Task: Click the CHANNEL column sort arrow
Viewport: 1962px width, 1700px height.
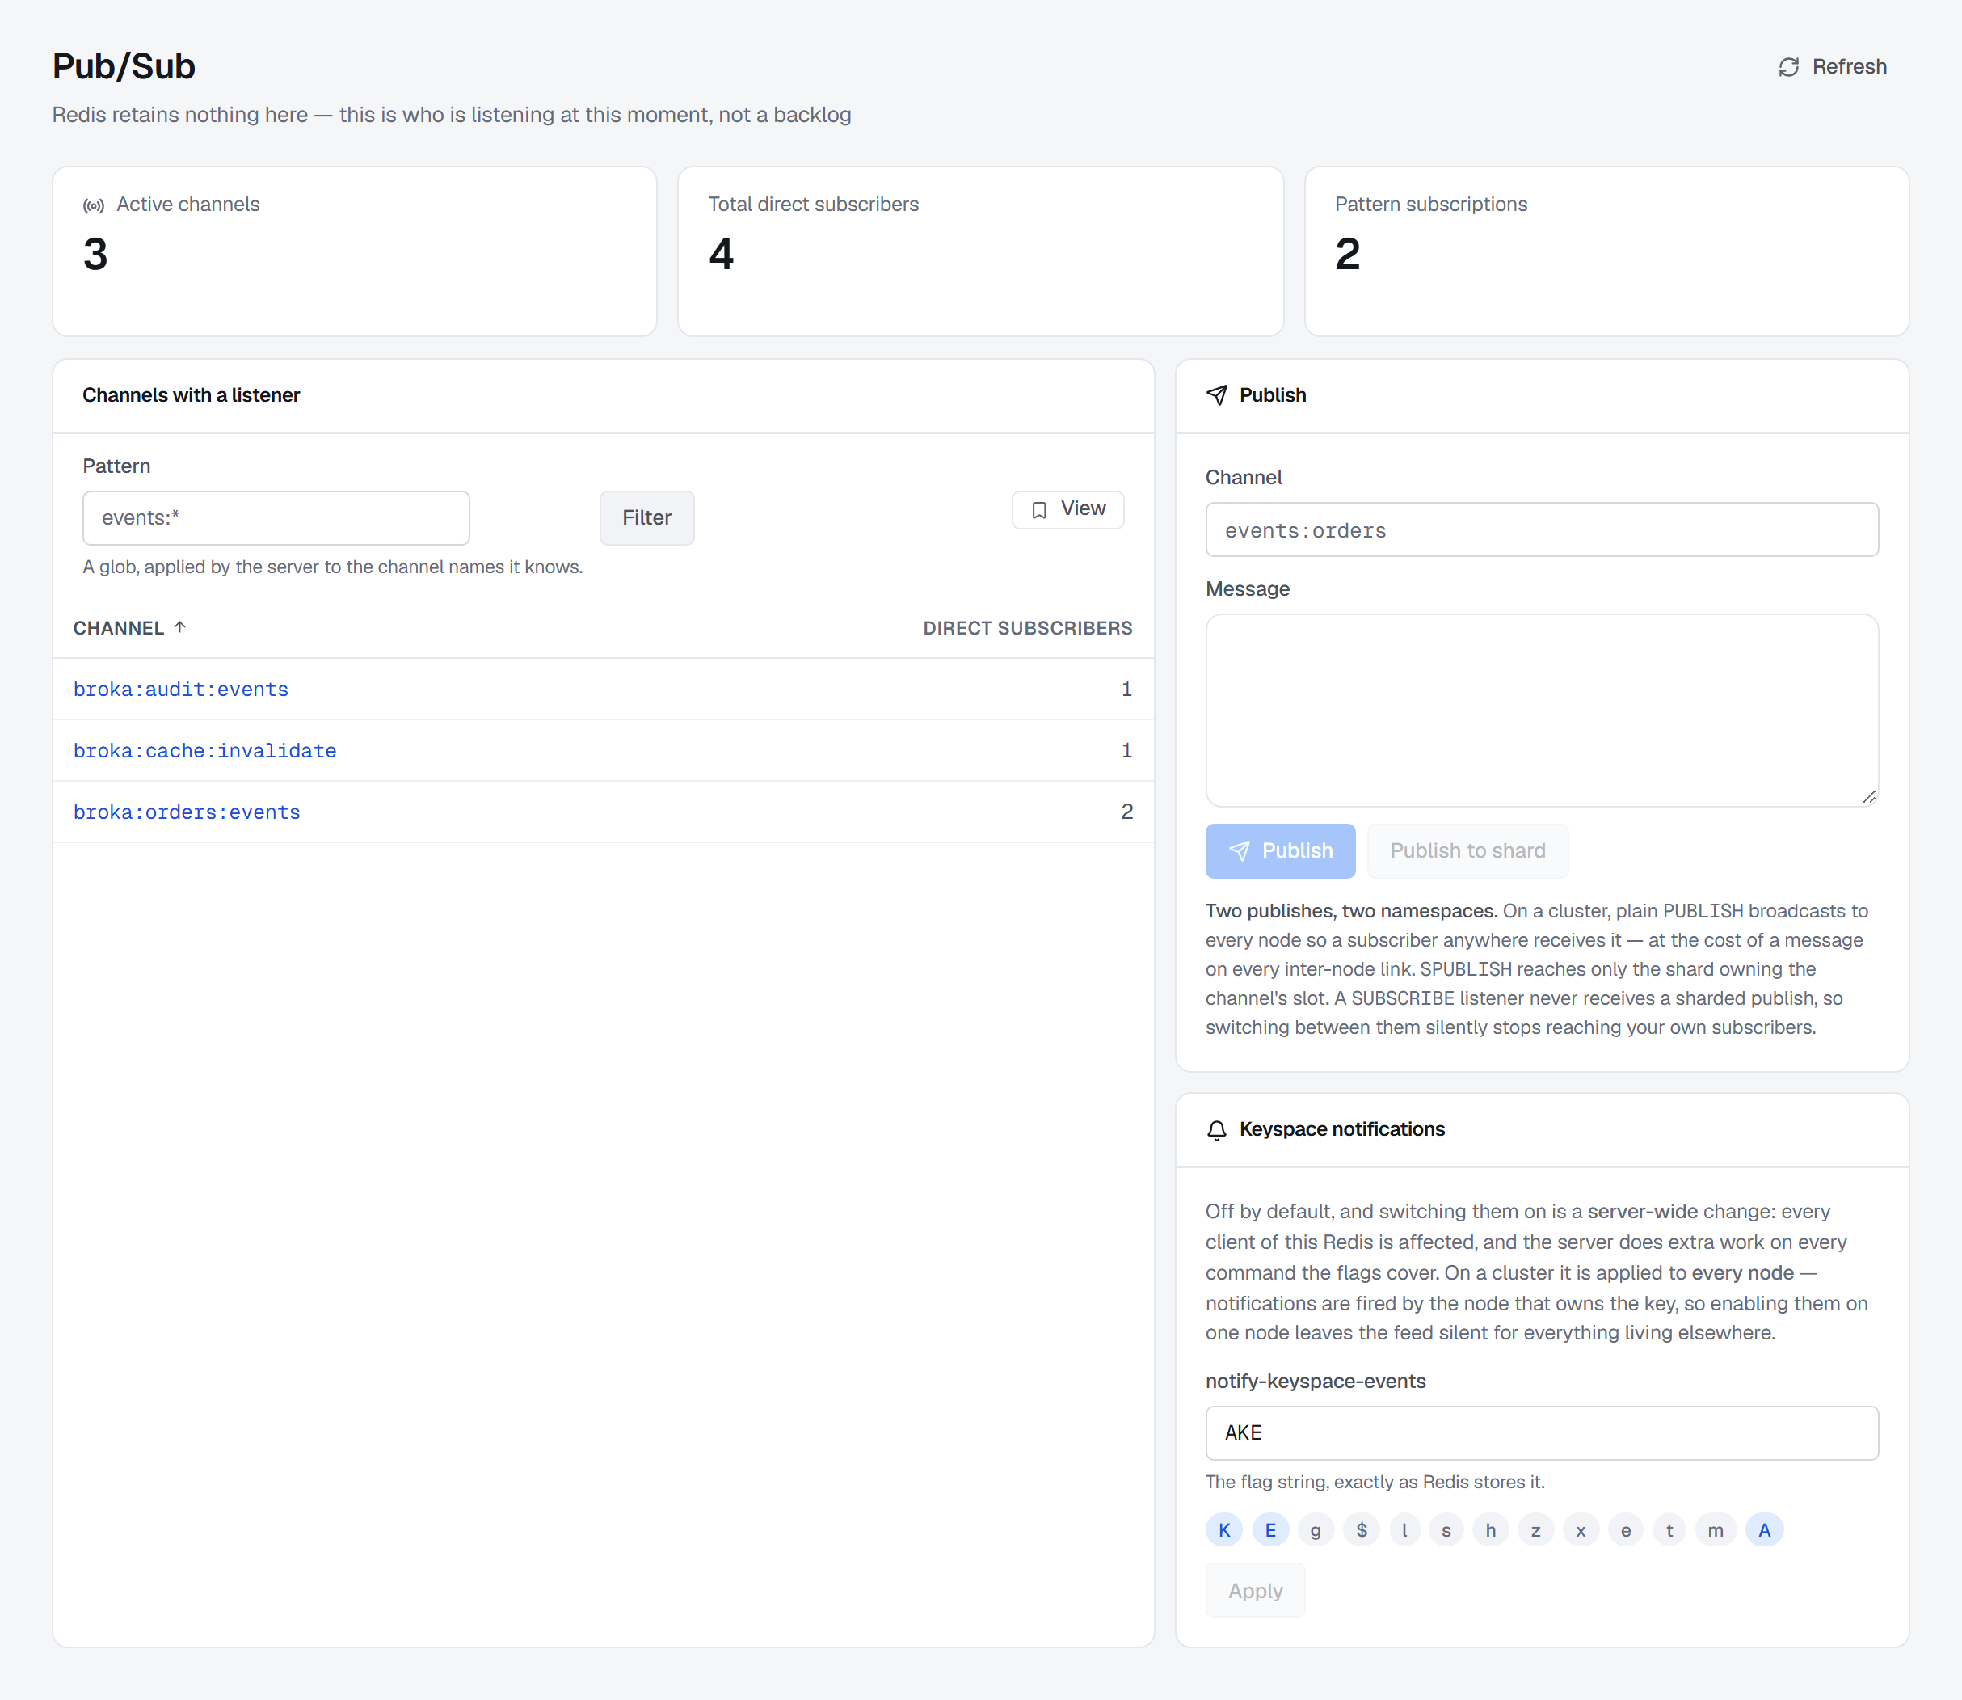Action: 180,627
